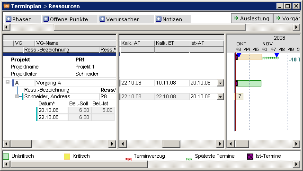
Task: Click the Kritisch yellow legend swatch
Action: [x=67, y=156]
